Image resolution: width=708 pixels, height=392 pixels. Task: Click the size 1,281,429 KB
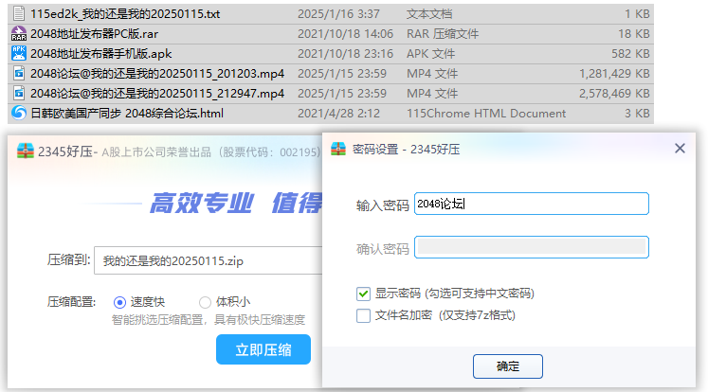[x=614, y=74]
